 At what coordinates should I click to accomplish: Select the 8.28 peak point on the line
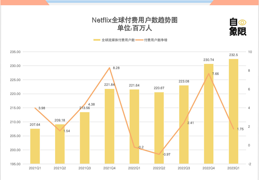click(110, 68)
